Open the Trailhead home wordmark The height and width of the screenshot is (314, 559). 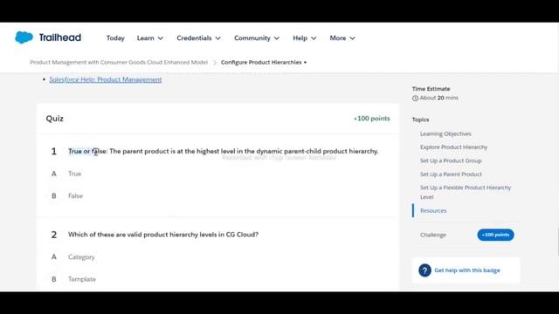coord(60,38)
